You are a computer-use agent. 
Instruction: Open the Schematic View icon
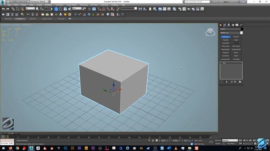[169, 9]
